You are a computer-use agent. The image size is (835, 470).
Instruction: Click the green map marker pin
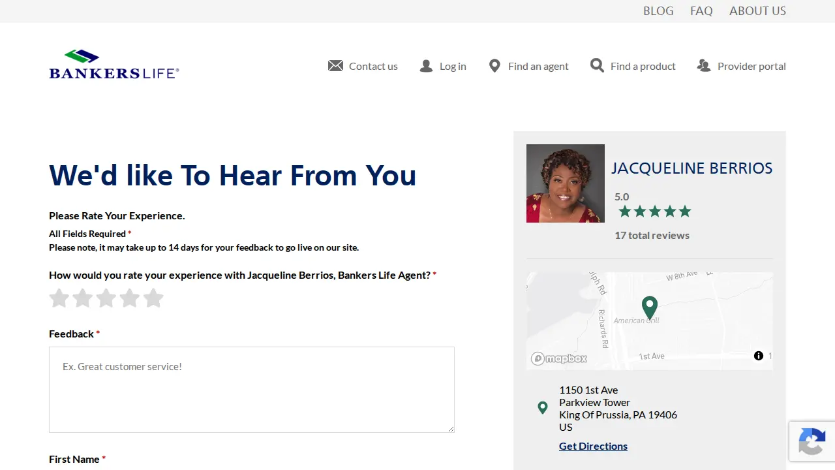tap(650, 308)
